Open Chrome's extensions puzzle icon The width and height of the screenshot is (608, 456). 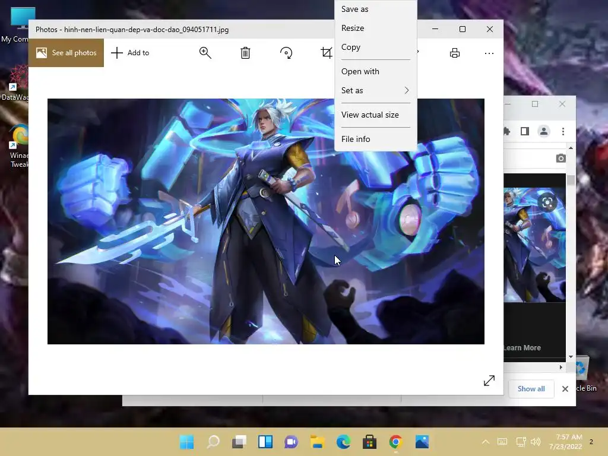(506, 131)
